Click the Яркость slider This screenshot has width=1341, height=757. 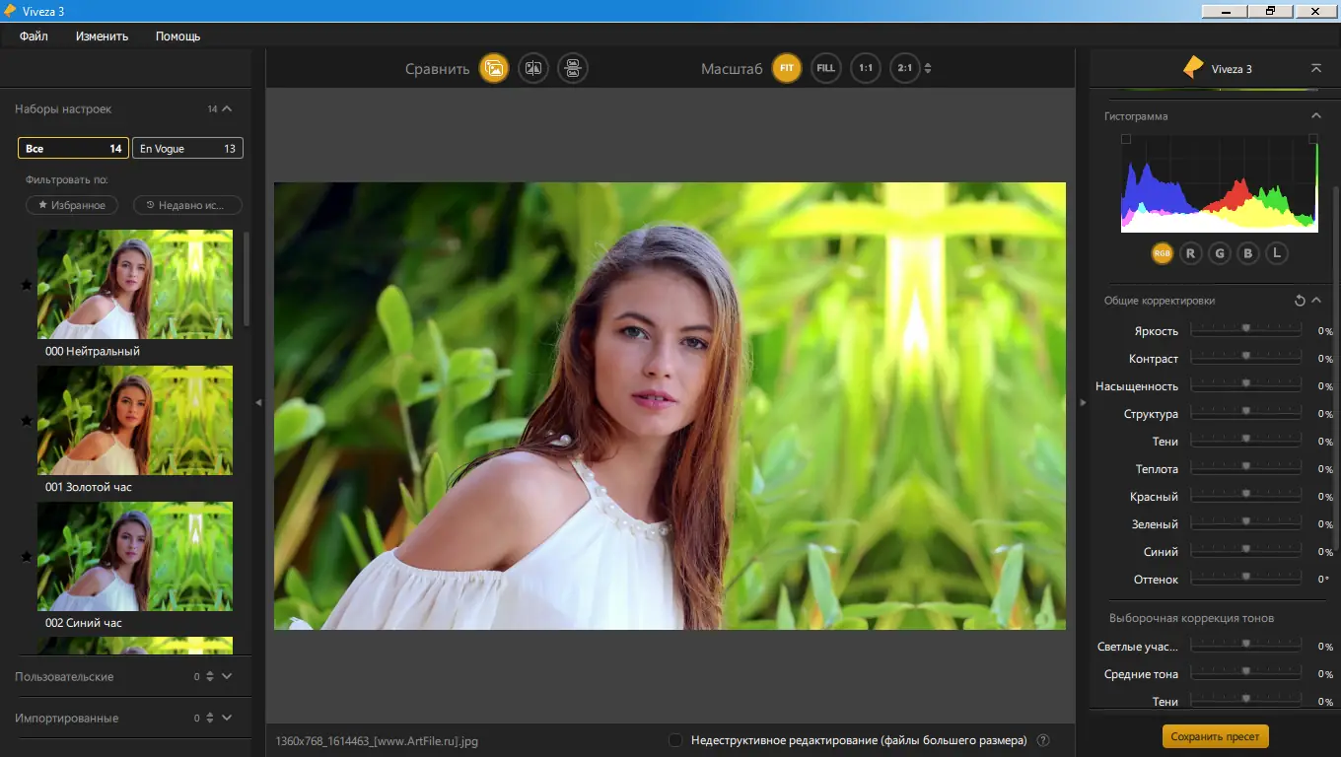click(x=1246, y=330)
